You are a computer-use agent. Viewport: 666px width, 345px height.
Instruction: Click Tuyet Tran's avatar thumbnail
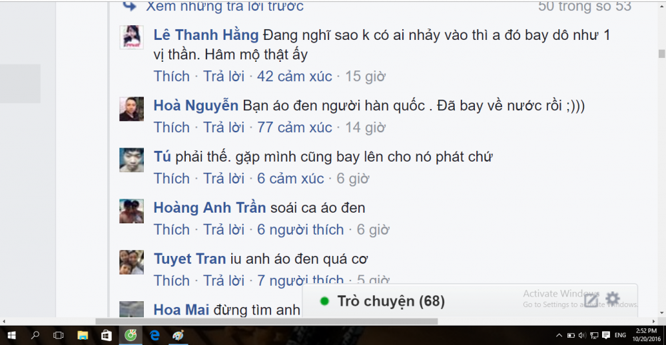click(x=131, y=262)
